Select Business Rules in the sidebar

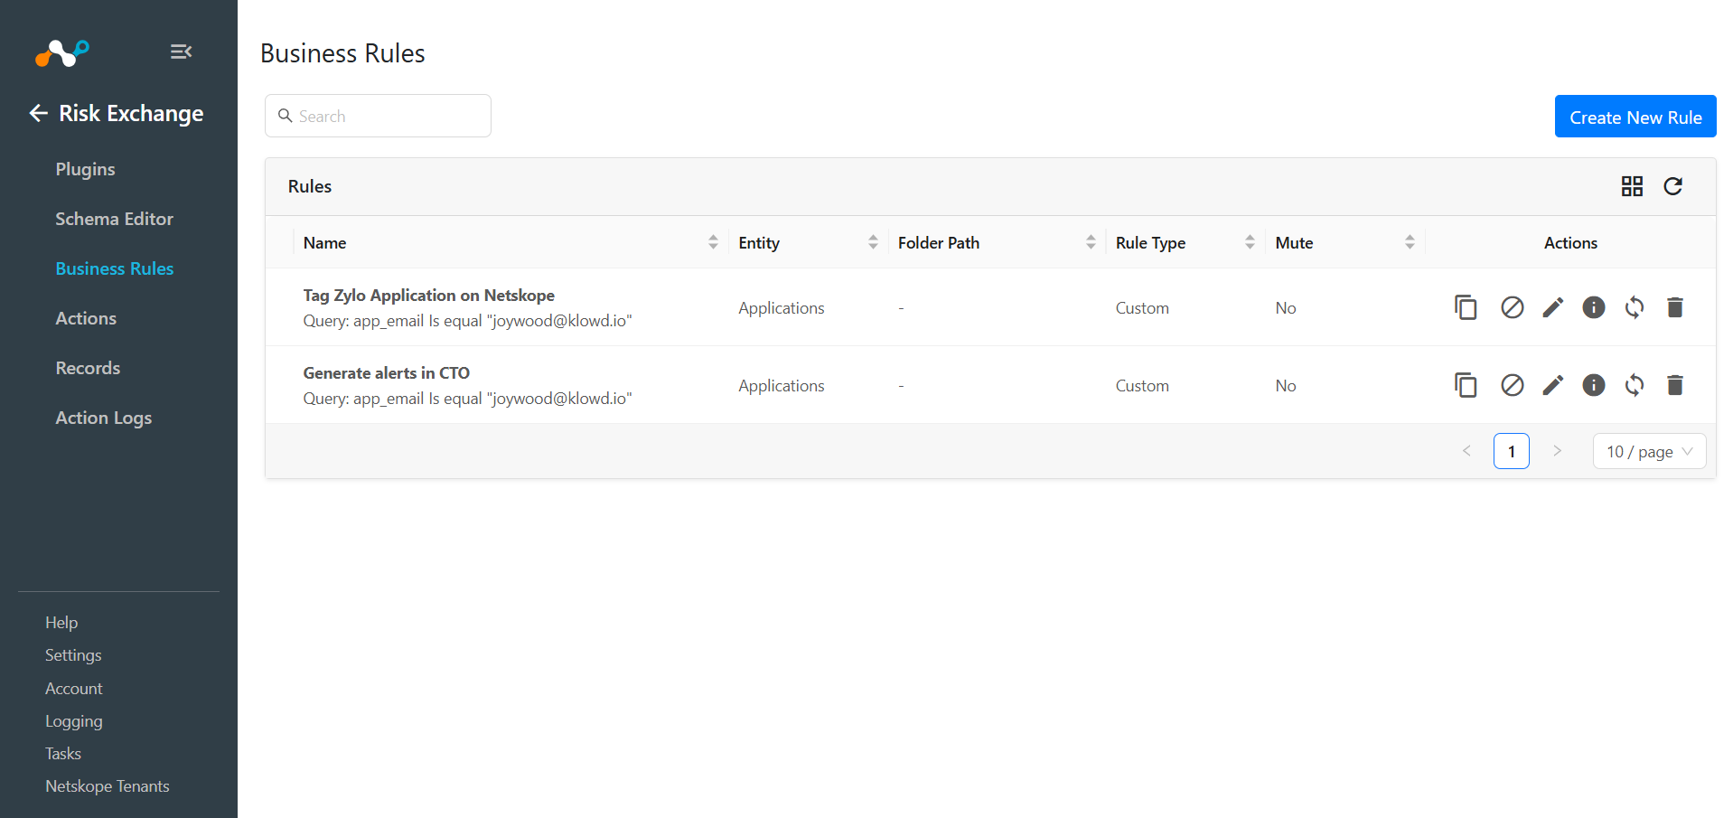coord(115,268)
